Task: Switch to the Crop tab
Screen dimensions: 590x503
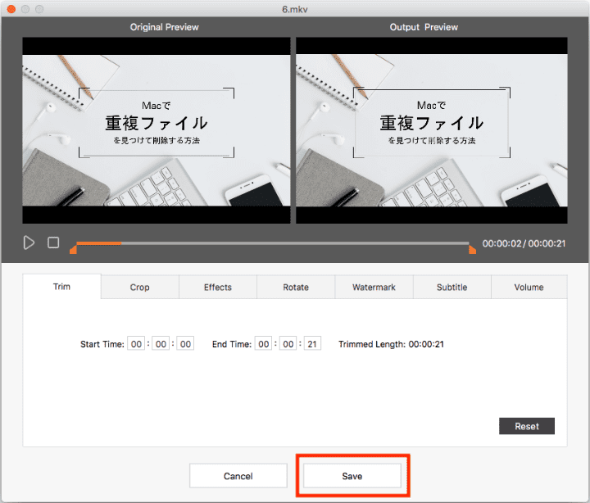Action: 139,288
